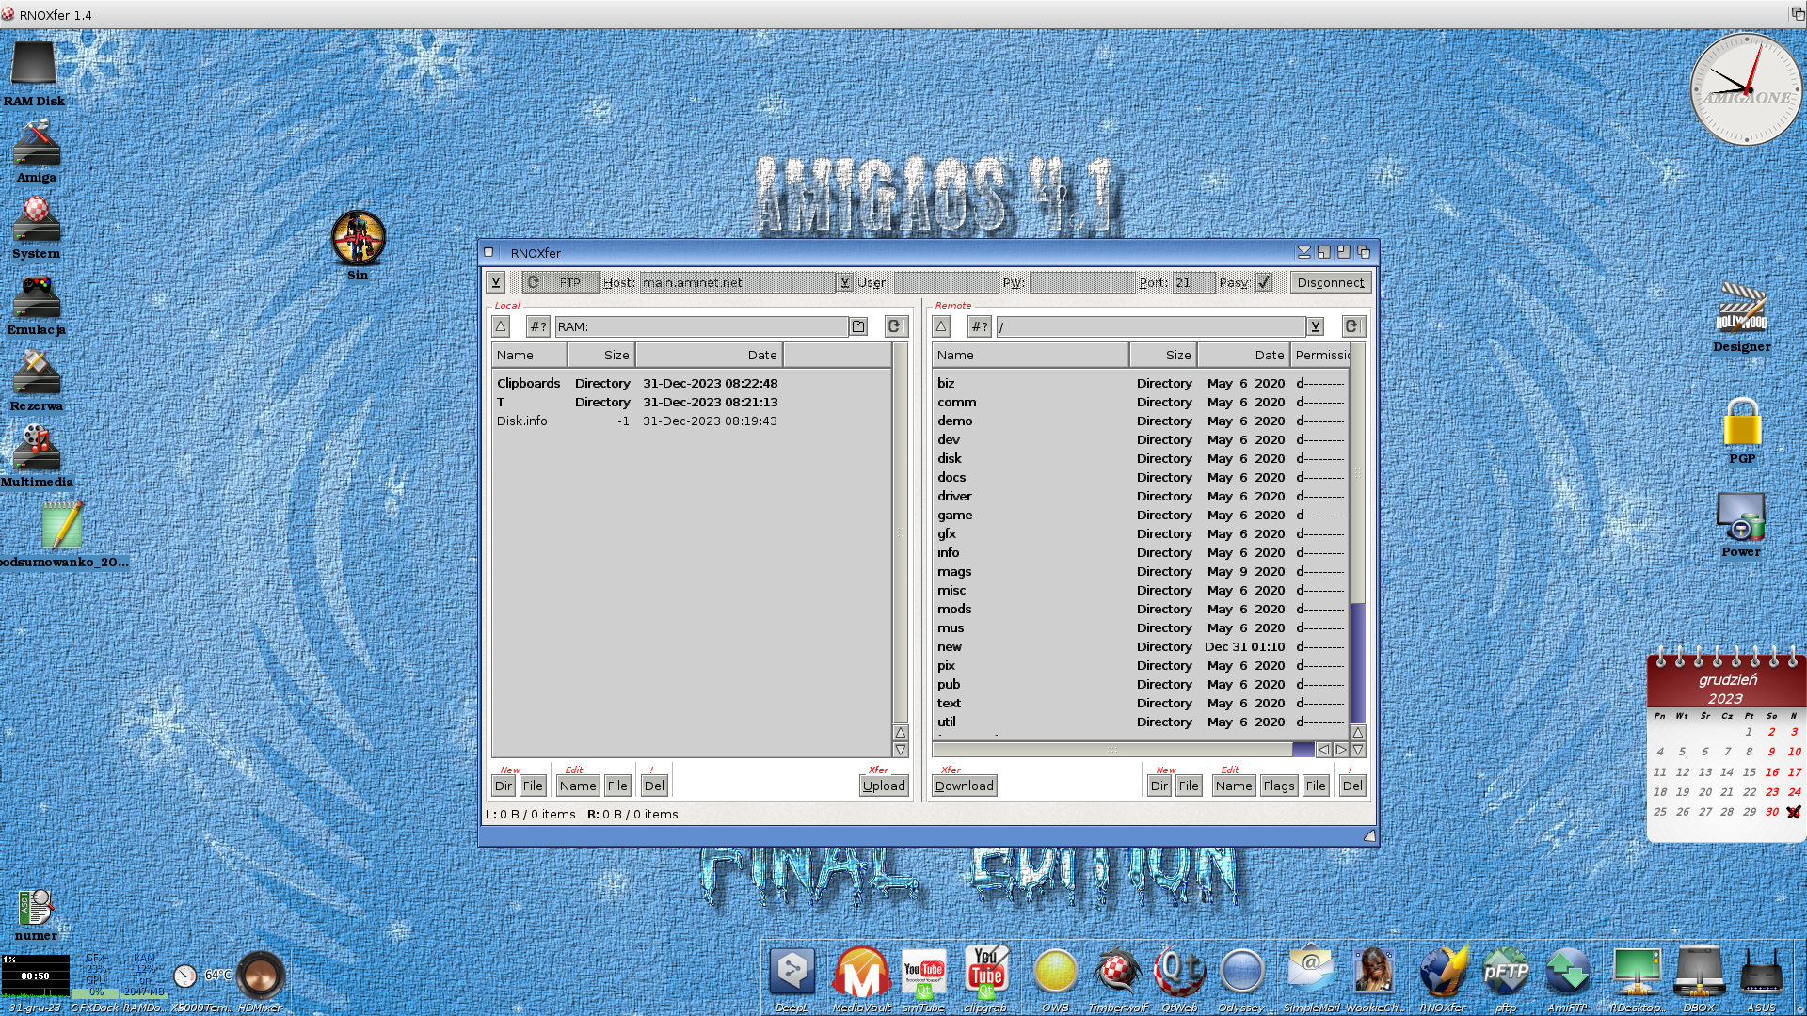Select the 'Disk.info' local file row
The height and width of the screenshot is (1016, 1807).
click(x=692, y=421)
